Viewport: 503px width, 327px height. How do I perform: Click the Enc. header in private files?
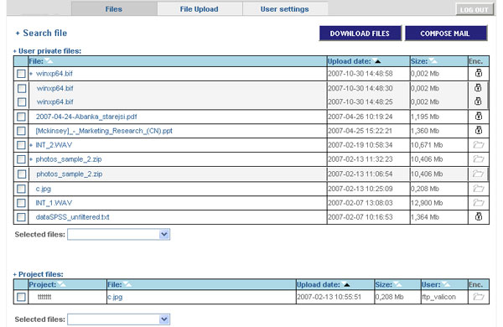(475, 61)
